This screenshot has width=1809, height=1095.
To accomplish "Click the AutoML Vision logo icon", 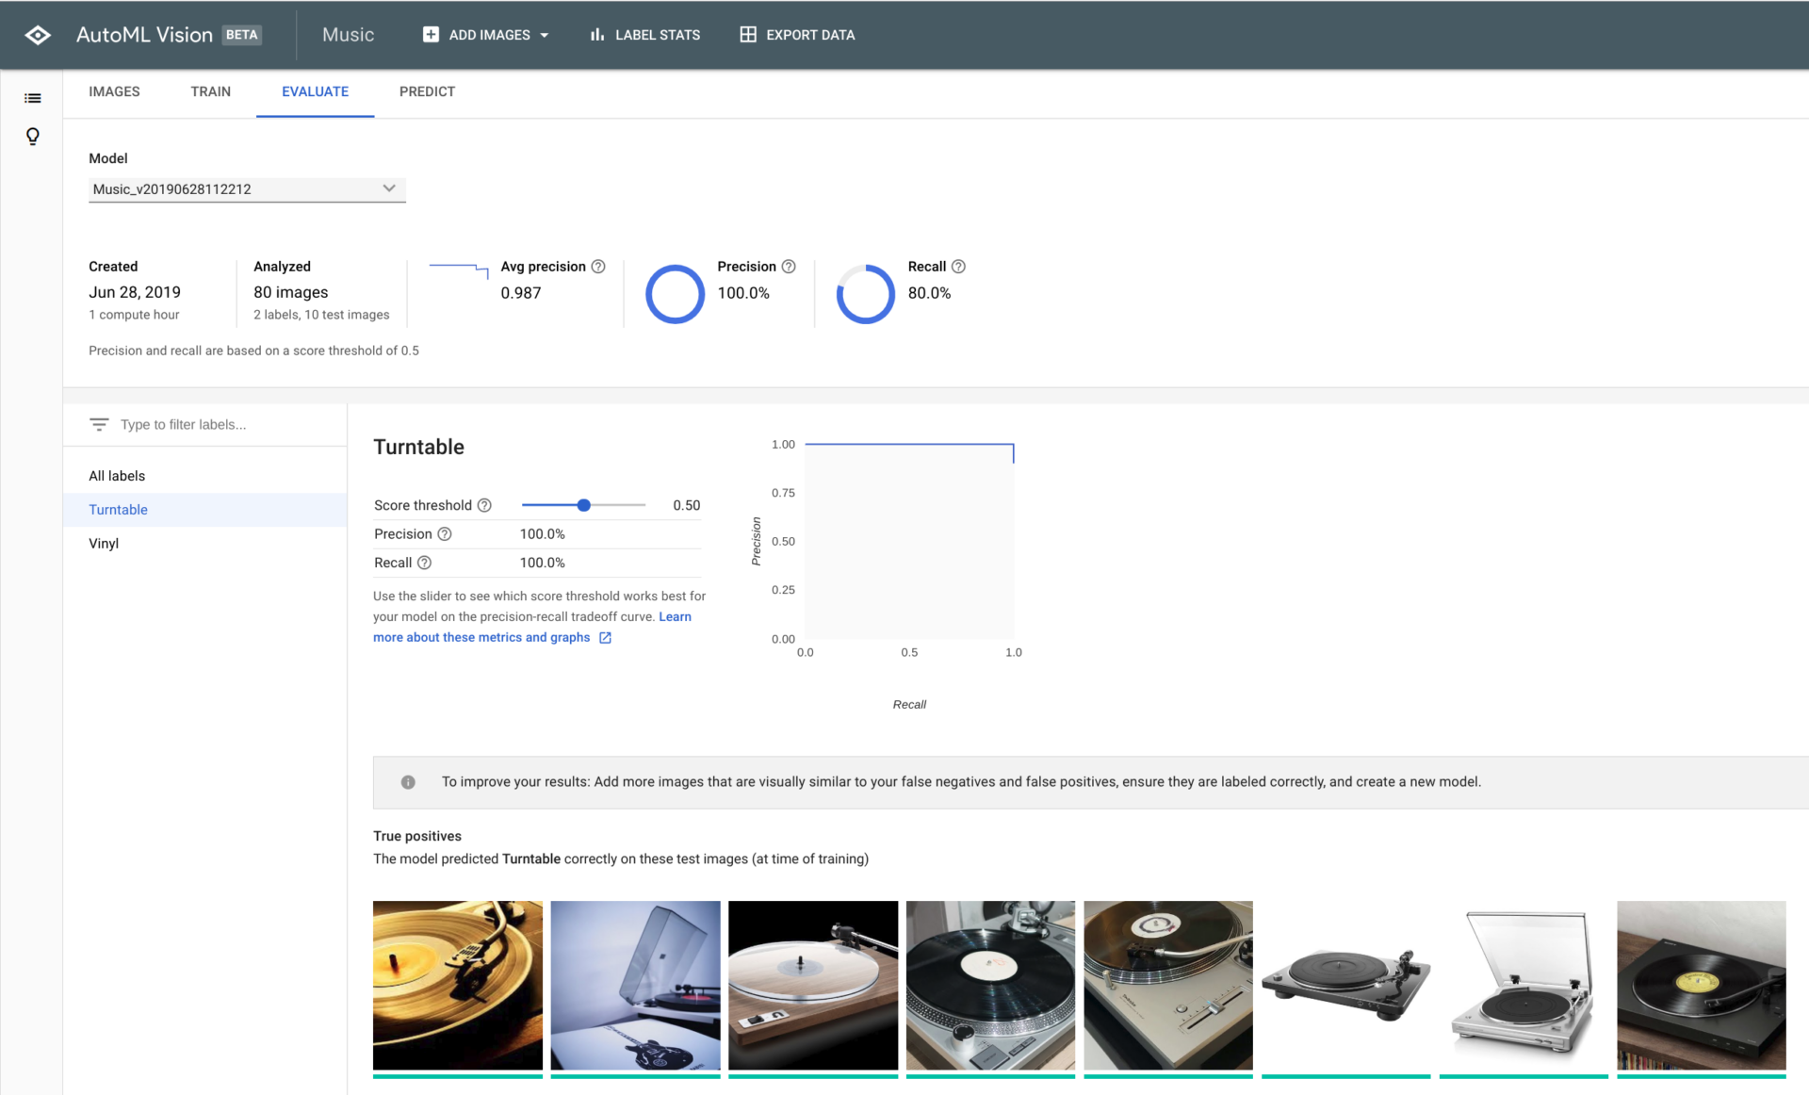I will [38, 35].
